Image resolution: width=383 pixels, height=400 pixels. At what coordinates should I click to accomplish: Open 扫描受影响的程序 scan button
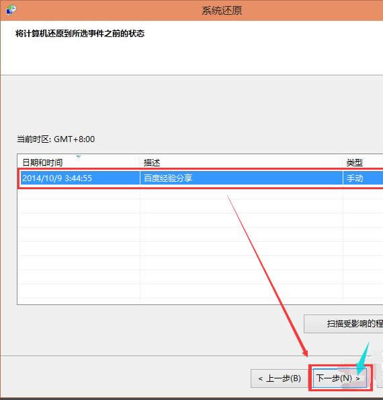[x=343, y=324]
